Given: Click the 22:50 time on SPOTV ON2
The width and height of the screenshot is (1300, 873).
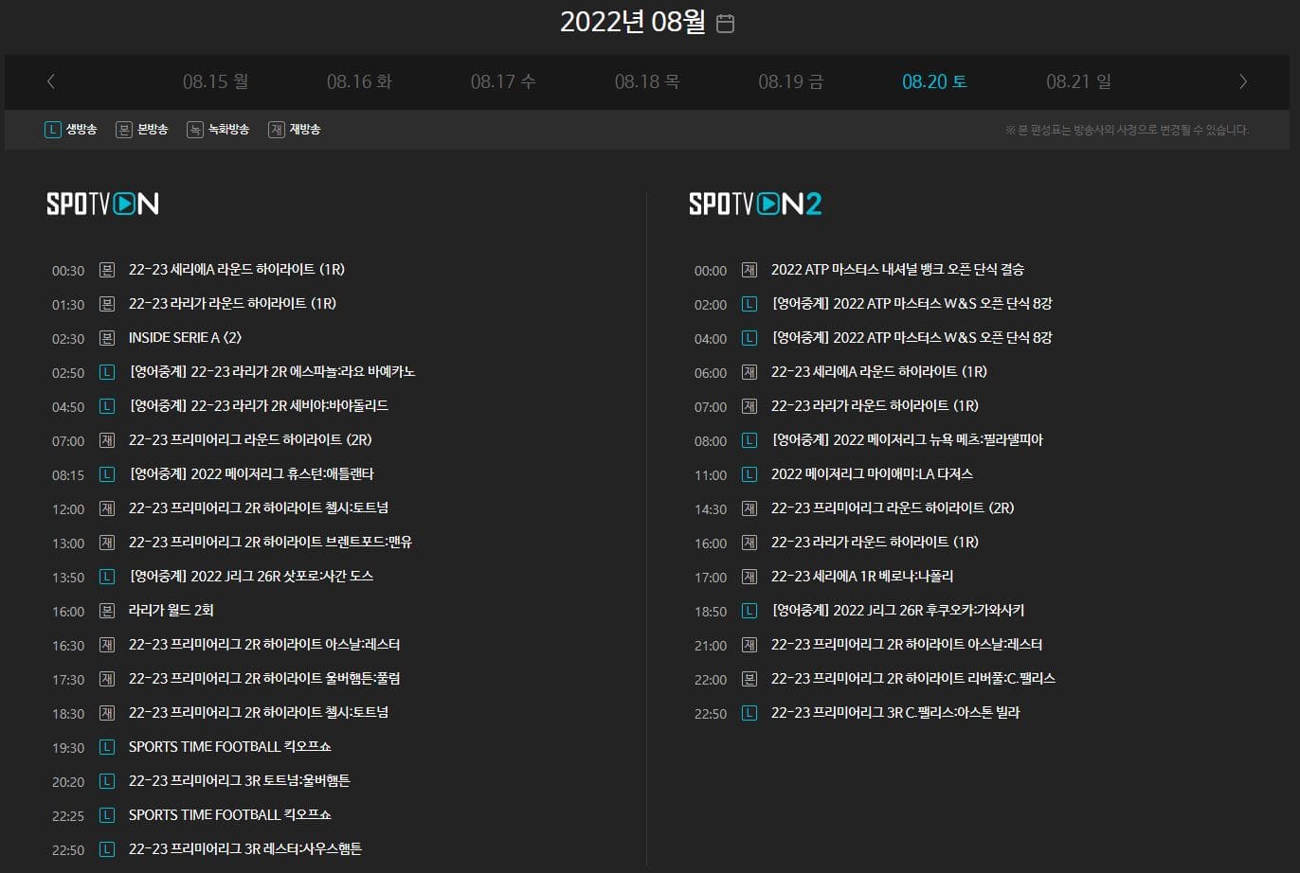Looking at the screenshot, I should [x=711, y=714].
